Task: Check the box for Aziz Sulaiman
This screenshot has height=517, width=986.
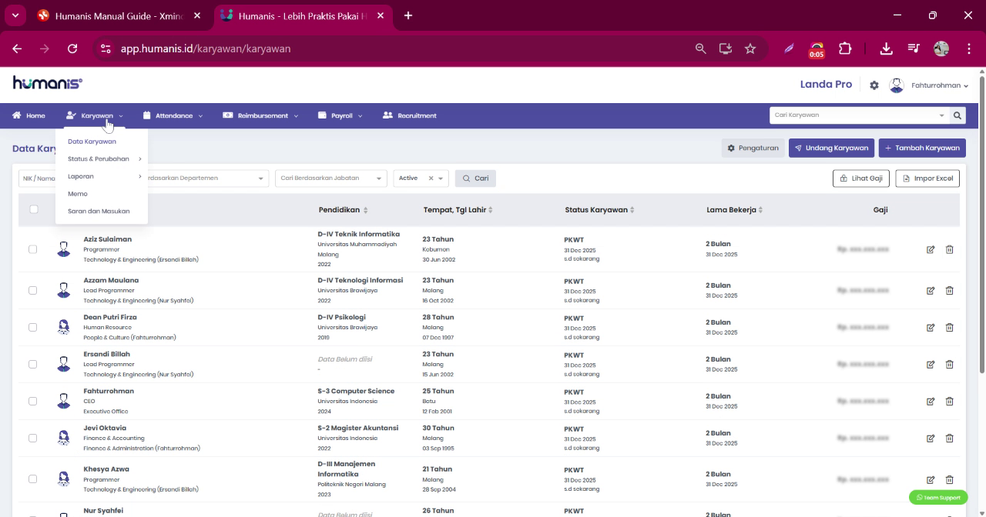Action: point(32,249)
